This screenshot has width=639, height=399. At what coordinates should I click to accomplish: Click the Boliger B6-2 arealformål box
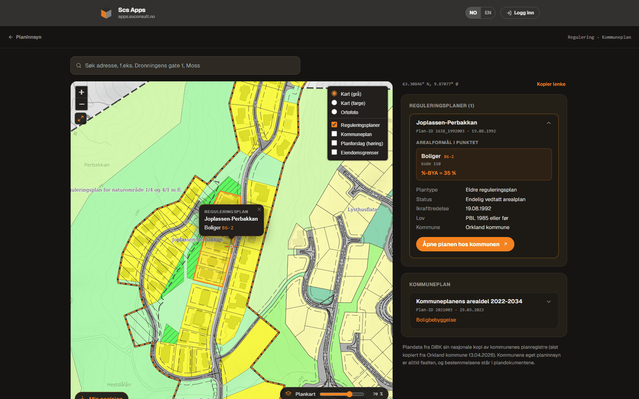pyautogui.click(x=484, y=164)
